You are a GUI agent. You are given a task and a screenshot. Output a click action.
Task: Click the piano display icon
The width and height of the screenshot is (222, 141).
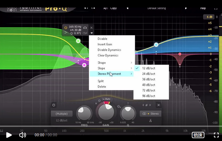click(x=2, y=131)
